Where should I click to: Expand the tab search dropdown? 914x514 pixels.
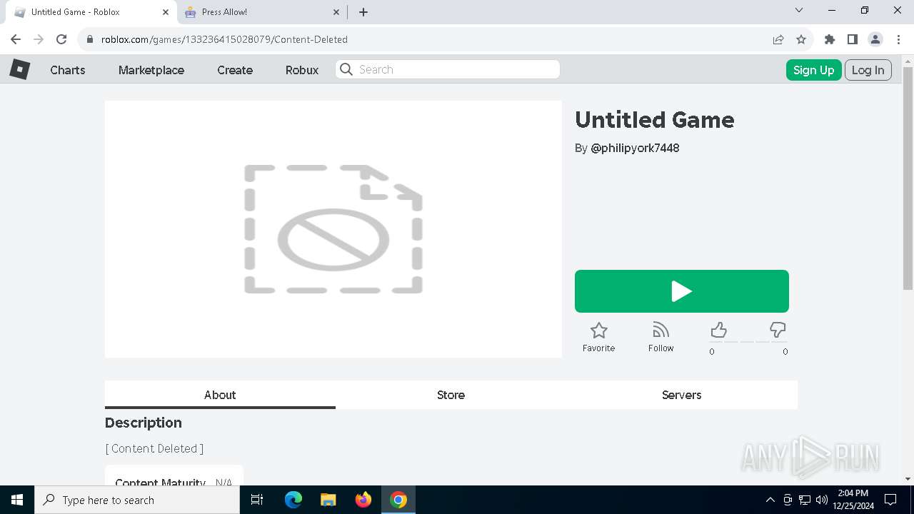(799, 11)
